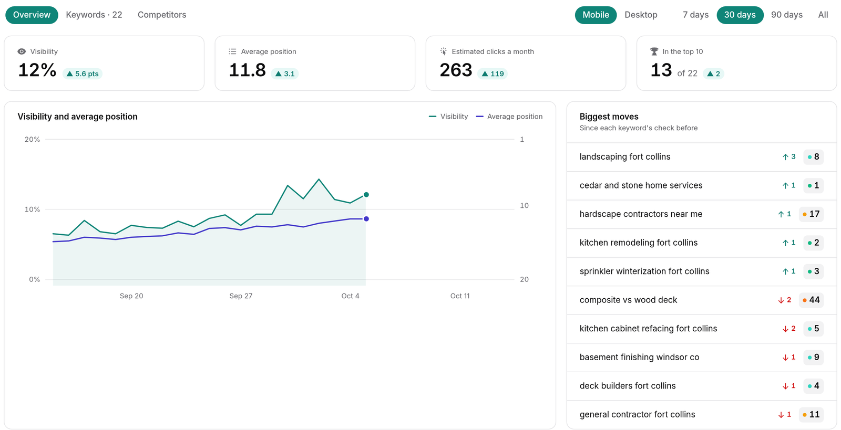Click the purple Average position endpoint dot
This screenshot has height=430, width=841.
[x=366, y=219]
